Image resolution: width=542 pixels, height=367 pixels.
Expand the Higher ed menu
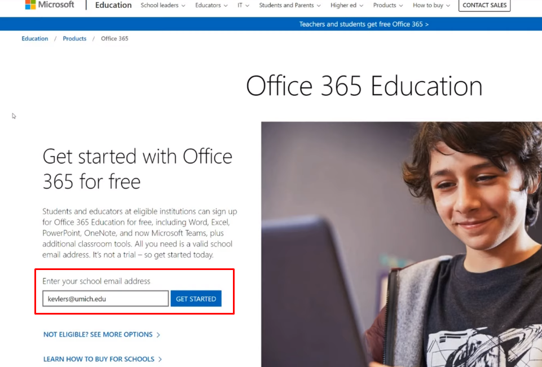(x=347, y=5)
